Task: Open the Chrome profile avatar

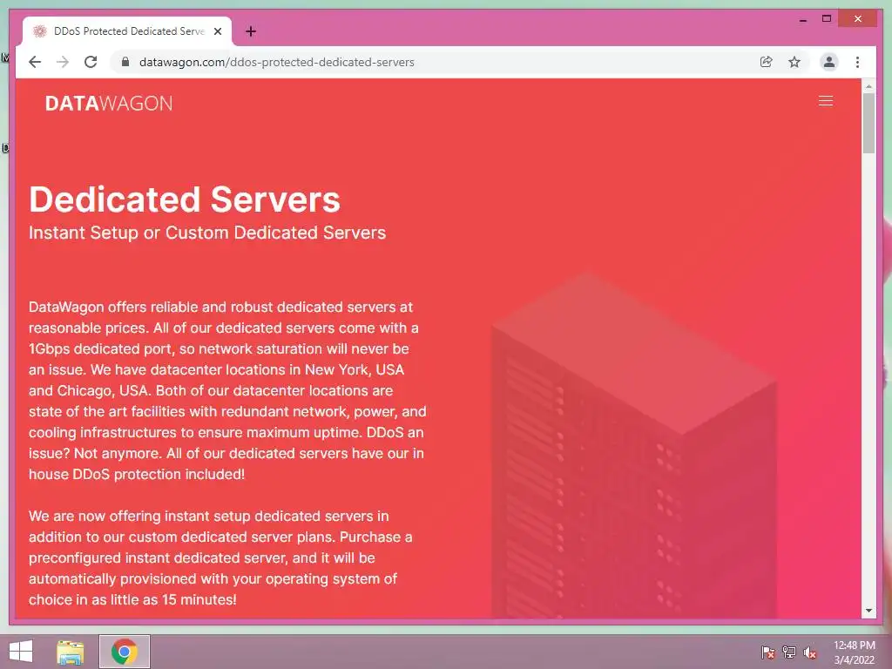Action: 829,62
